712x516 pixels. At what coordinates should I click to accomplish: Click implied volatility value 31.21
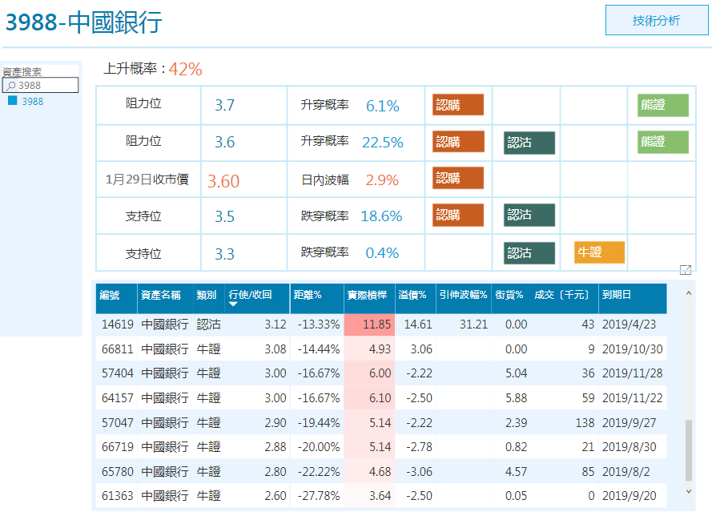coord(473,325)
